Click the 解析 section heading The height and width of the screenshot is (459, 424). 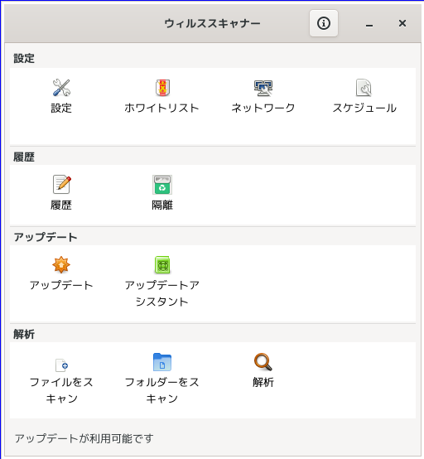24,334
